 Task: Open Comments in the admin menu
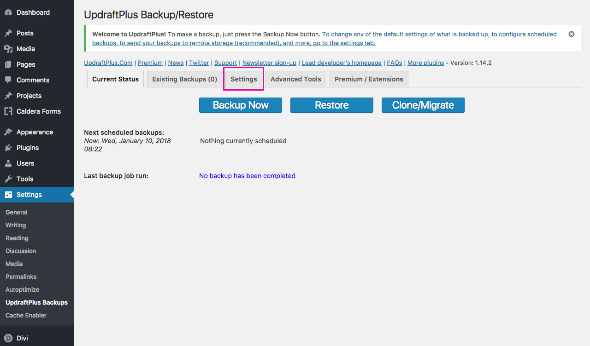tap(33, 80)
